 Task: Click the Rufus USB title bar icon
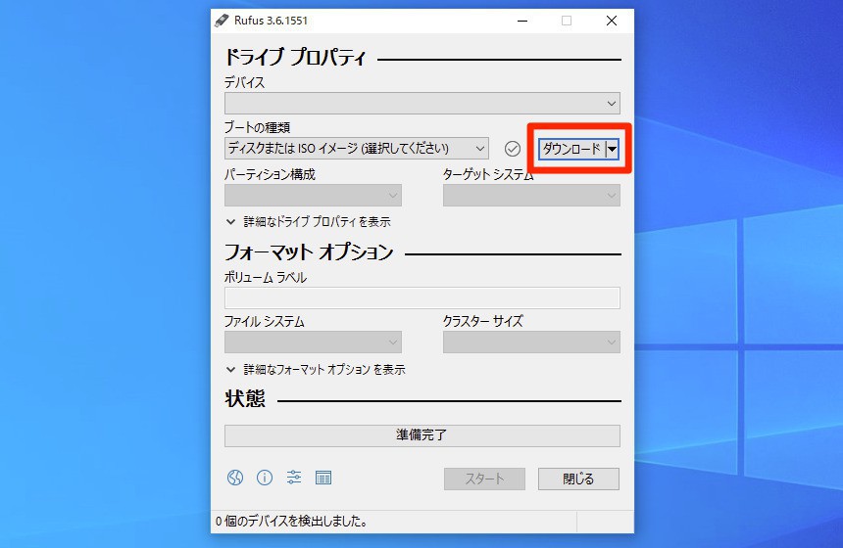(x=222, y=21)
